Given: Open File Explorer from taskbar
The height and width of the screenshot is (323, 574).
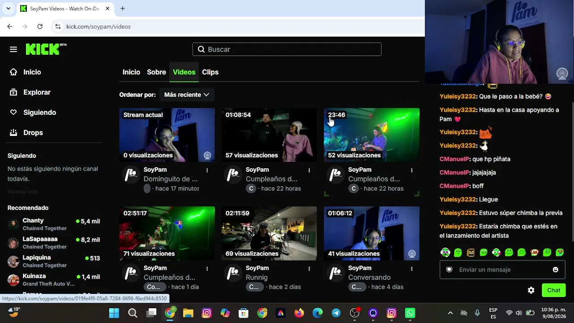Looking at the screenshot, I should coord(188,313).
